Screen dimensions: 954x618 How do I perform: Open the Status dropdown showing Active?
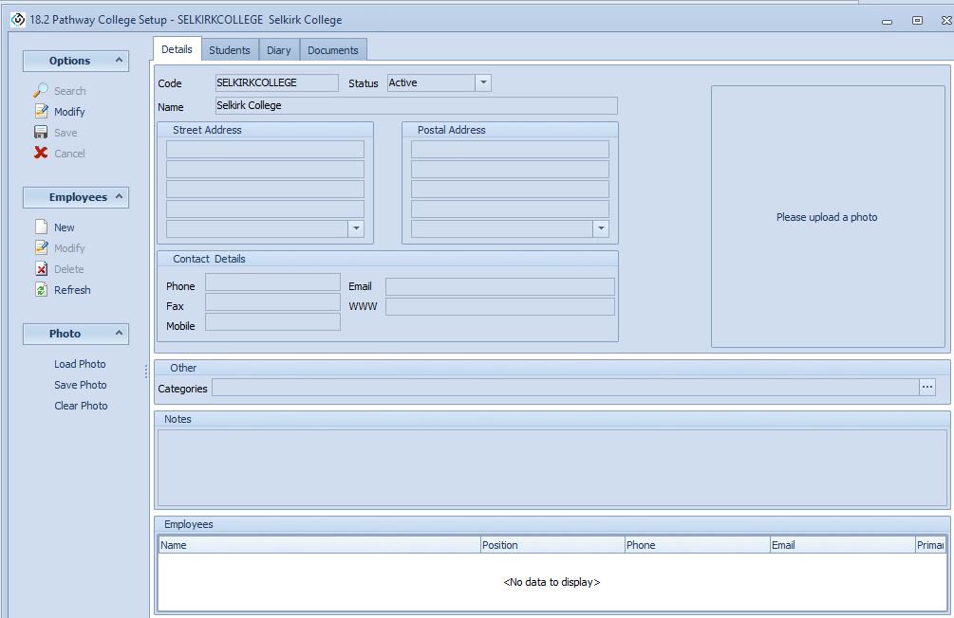pos(482,83)
